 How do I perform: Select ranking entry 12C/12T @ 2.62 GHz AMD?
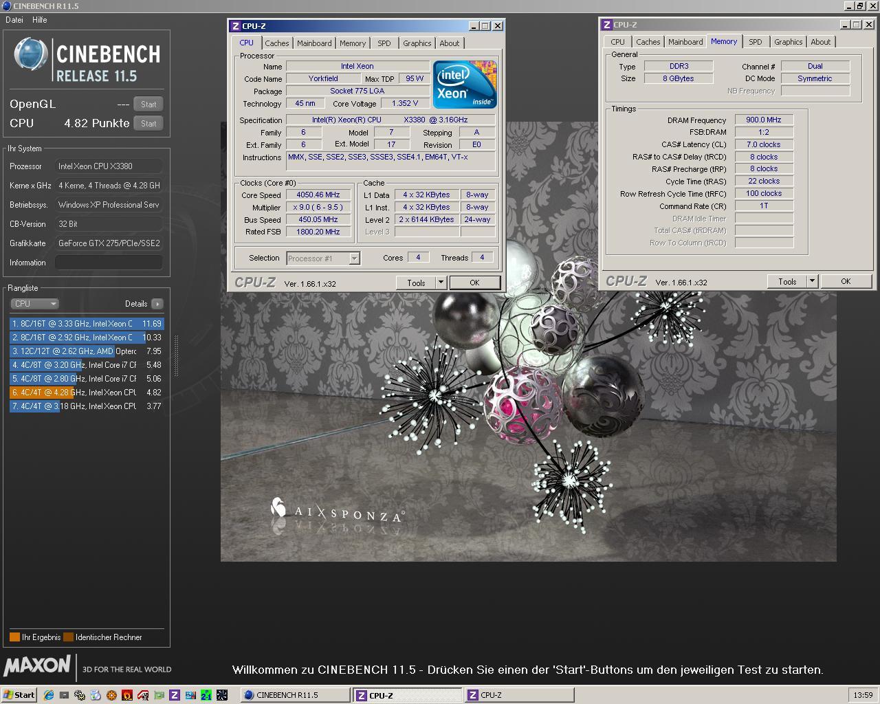pyautogui.click(x=87, y=351)
